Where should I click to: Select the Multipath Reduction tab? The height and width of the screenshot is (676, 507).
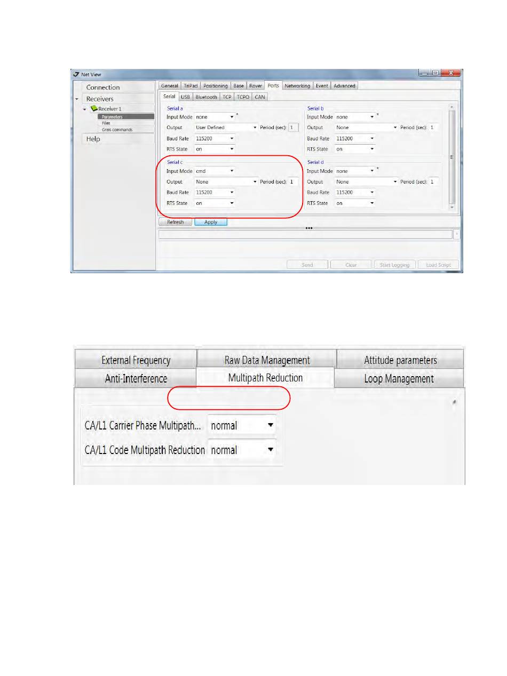[x=265, y=378]
